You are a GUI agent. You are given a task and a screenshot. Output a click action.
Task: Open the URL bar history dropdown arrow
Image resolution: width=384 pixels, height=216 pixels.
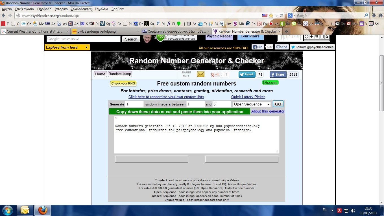277,16
